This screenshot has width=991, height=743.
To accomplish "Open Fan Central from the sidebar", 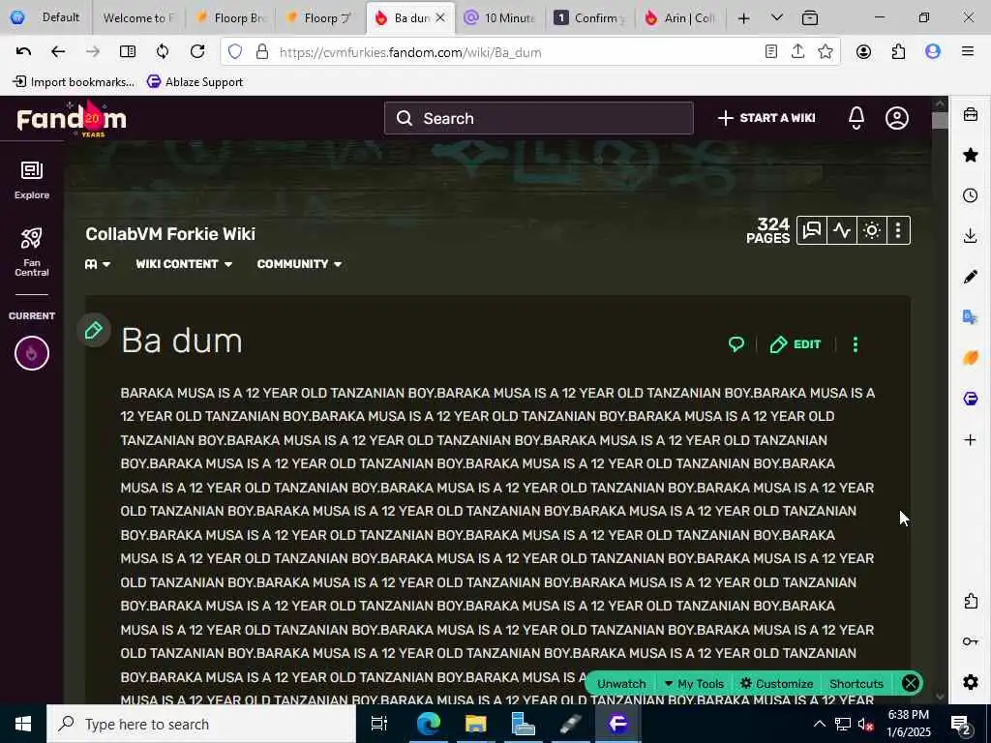I will (x=32, y=253).
